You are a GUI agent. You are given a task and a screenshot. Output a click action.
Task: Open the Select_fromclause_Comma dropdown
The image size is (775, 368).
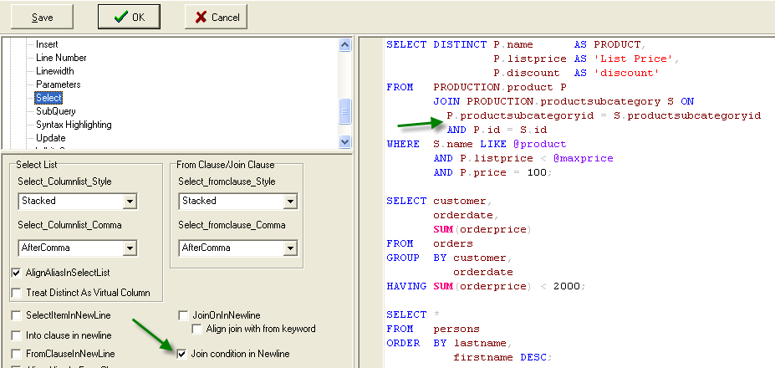pos(290,248)
